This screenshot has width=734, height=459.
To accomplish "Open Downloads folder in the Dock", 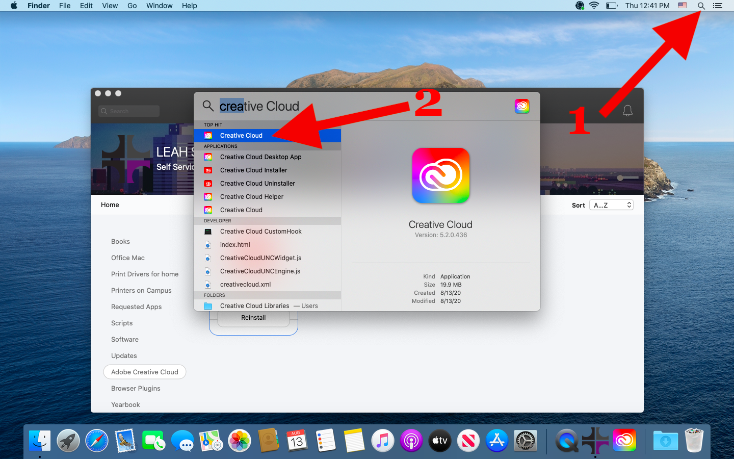I will [665, 441].
